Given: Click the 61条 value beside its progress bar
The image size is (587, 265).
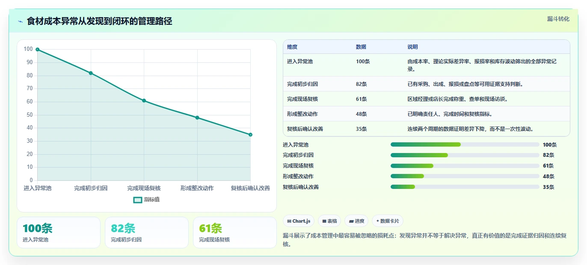Looking at the screenshot, I should point(548,166).
